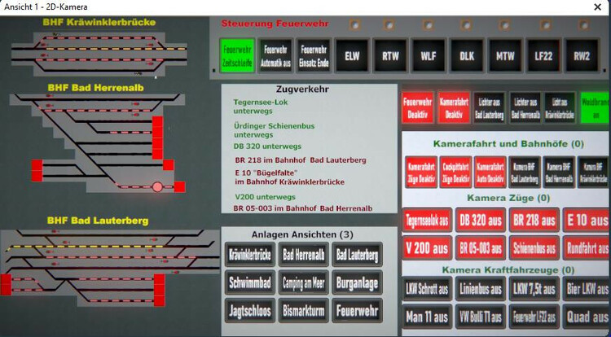Click the DB 320 aus camera button
The width and height of the screenshot is (611, 337).
point(481,220)
